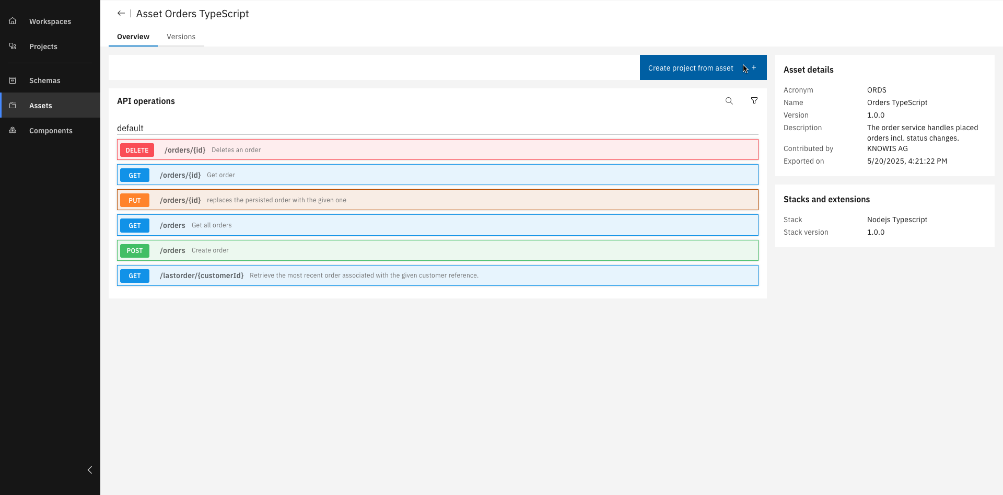Open the filter icon beside the search
The width and height of the screenshot is (1003, 495).
(x=754, y=100)
